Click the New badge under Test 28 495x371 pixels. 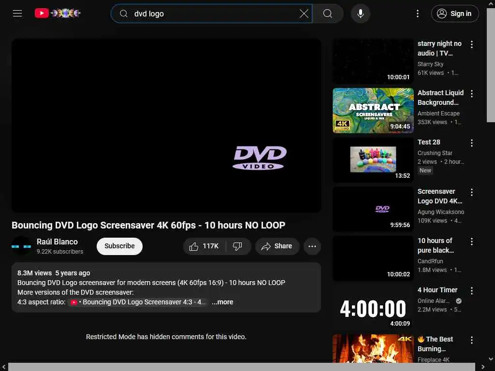pyautogui.click(x=425, y=171)
